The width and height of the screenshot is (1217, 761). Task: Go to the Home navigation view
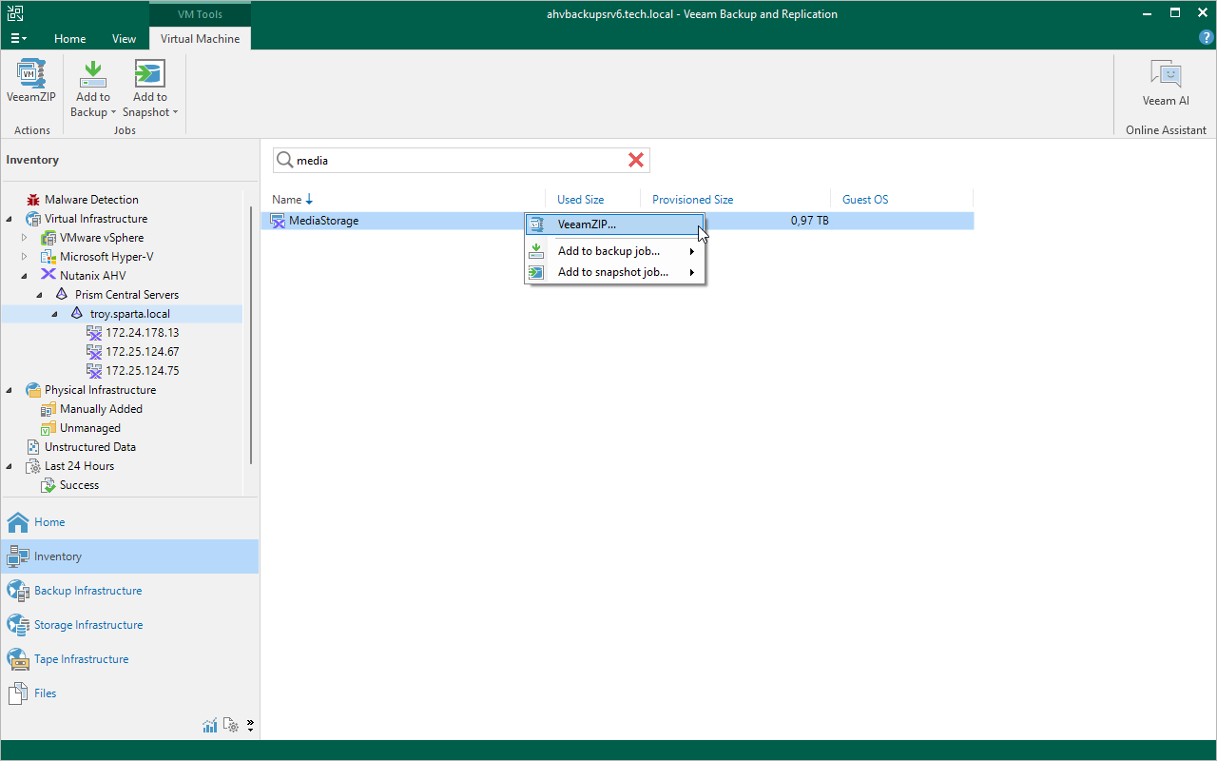coord(129,522)
